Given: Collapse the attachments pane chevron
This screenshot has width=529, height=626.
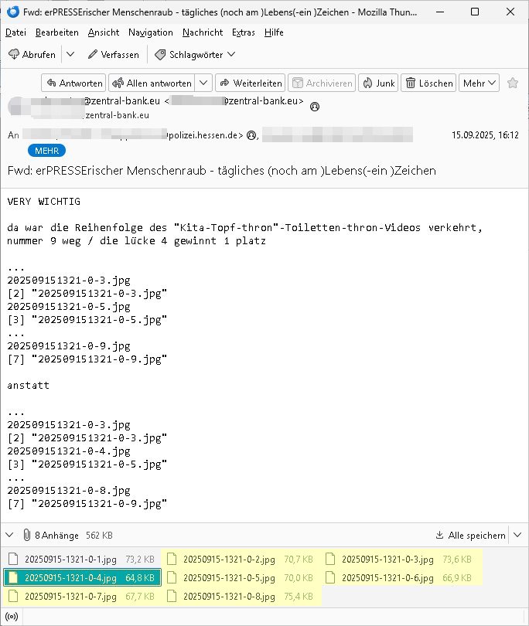Looking at the screenshot, I should 10,535.
